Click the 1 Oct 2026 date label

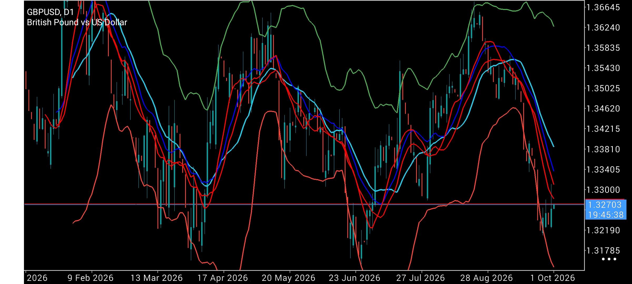coord(552,278)
